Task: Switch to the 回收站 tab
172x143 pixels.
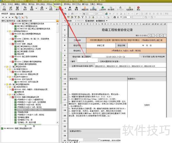Action: pyautogui.click(x=12, y=14)
